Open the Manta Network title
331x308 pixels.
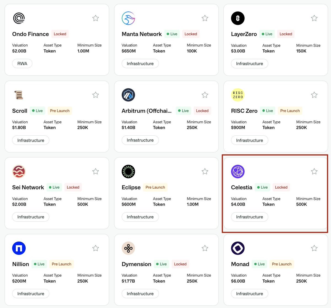click(142, 34)
